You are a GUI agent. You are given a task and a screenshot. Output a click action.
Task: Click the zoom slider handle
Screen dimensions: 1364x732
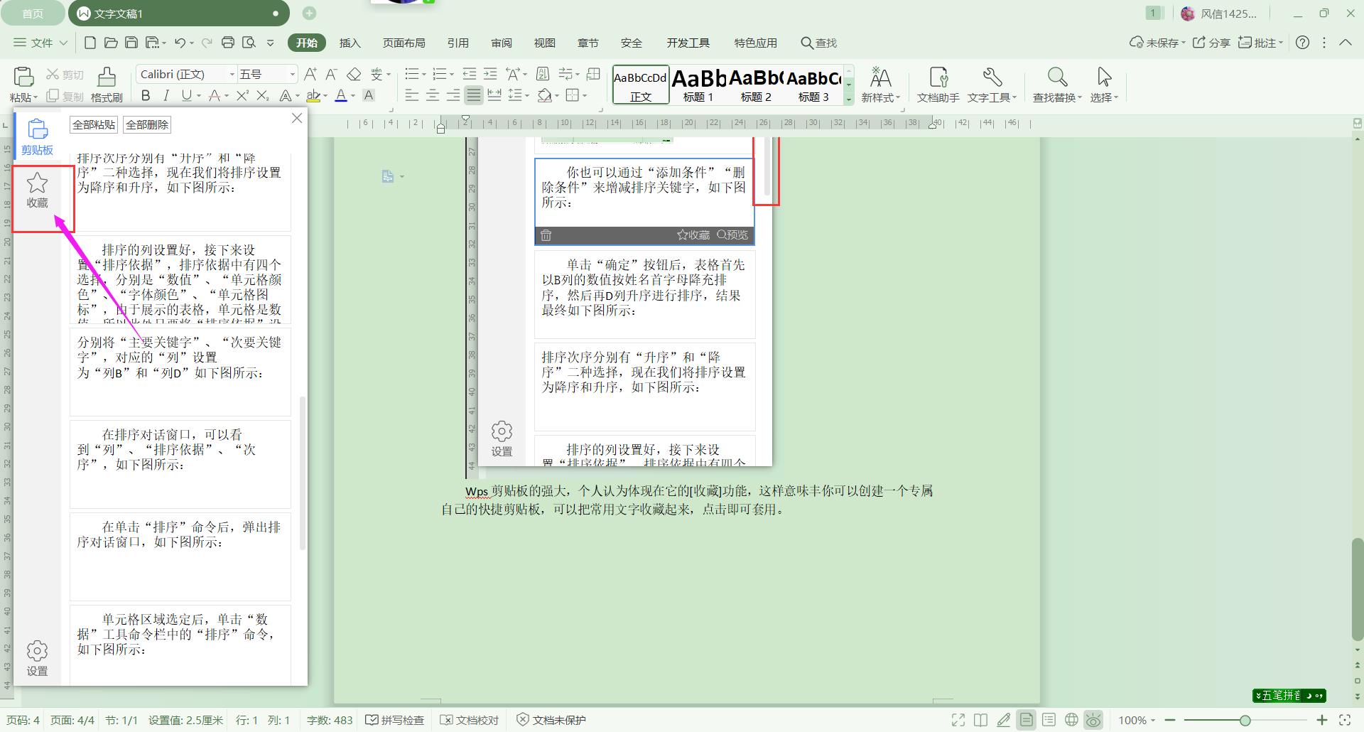(x=1245, y=720)
